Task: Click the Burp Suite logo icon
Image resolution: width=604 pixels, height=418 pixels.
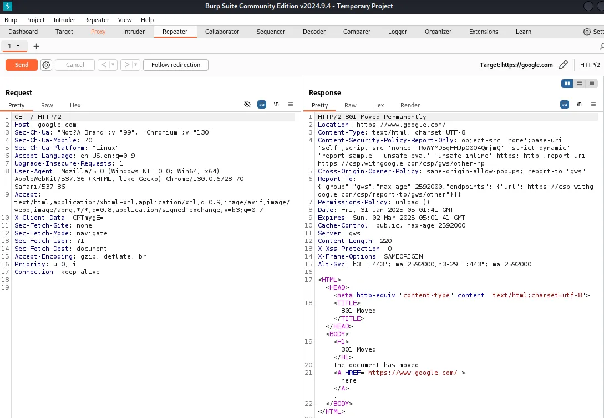Action: [x=7, y=6]
